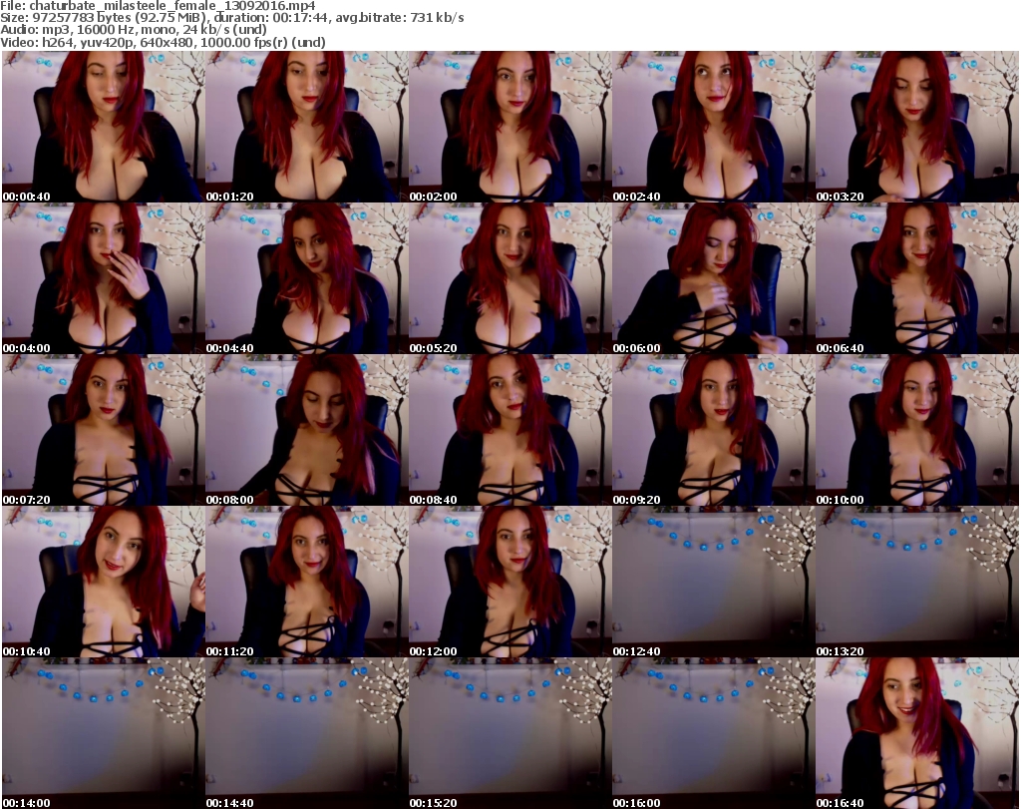The height and width of the screenshot is (809, 1021).
Task: Click the file name text line
Action: tap(159, 6)
